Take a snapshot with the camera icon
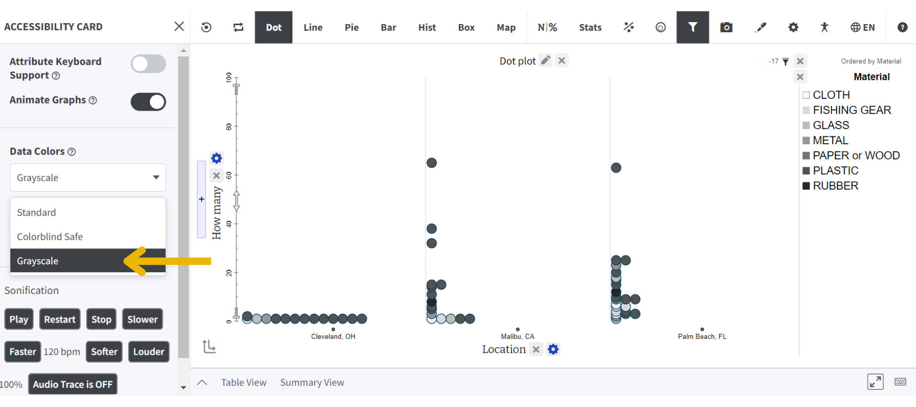The image size is (916, 407). click(726, 27)
